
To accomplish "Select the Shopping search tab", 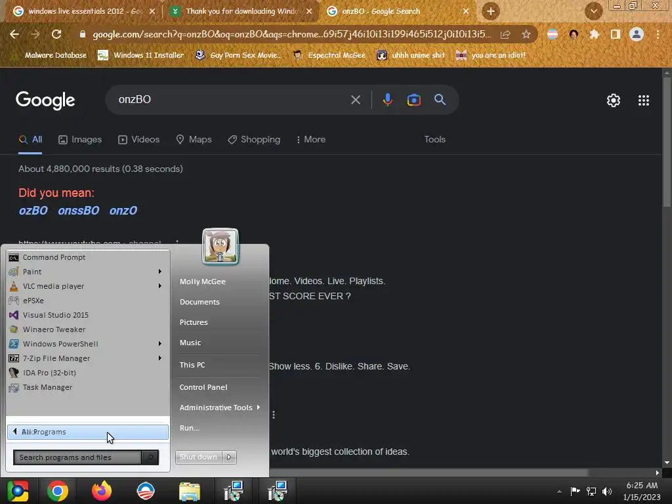I will pos(254,140).
